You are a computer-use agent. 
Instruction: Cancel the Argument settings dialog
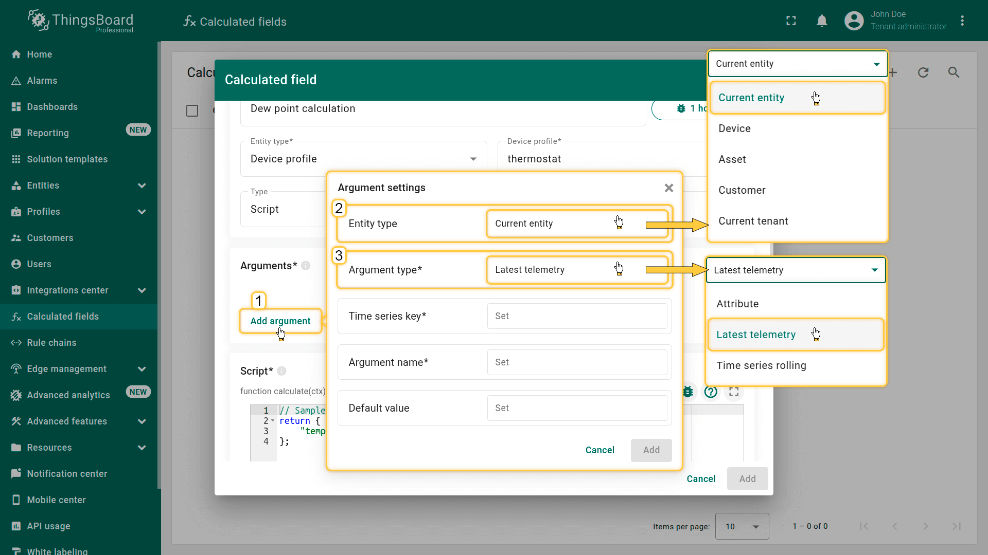tap(599, 450)
